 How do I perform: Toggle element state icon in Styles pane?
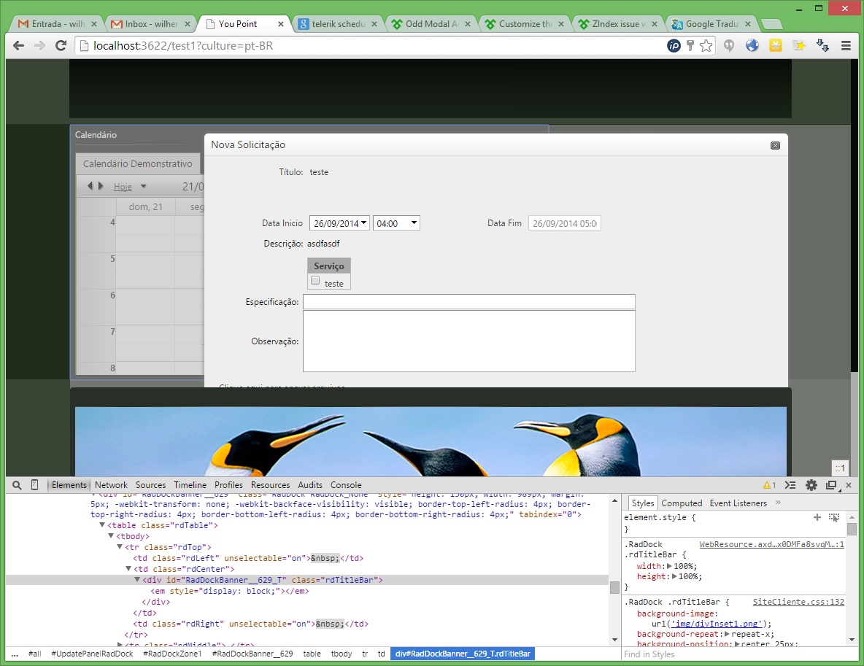tap(833, 517)
